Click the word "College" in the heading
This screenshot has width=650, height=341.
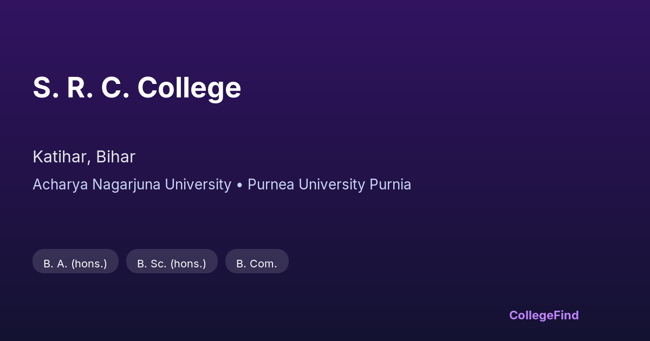[189, 88]
